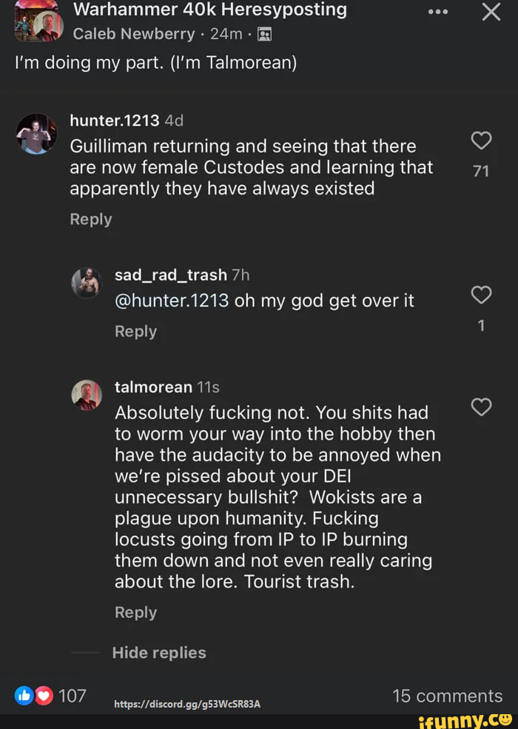Open the discord.gg invite link

click(x=187, y=704)
